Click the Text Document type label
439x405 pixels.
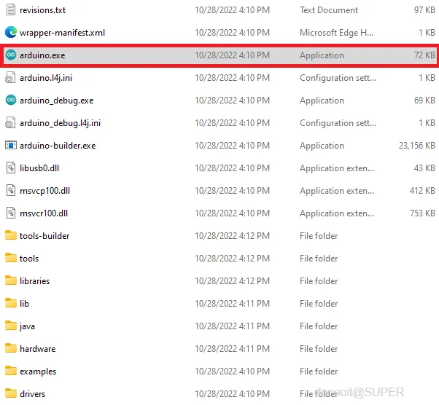329,10
